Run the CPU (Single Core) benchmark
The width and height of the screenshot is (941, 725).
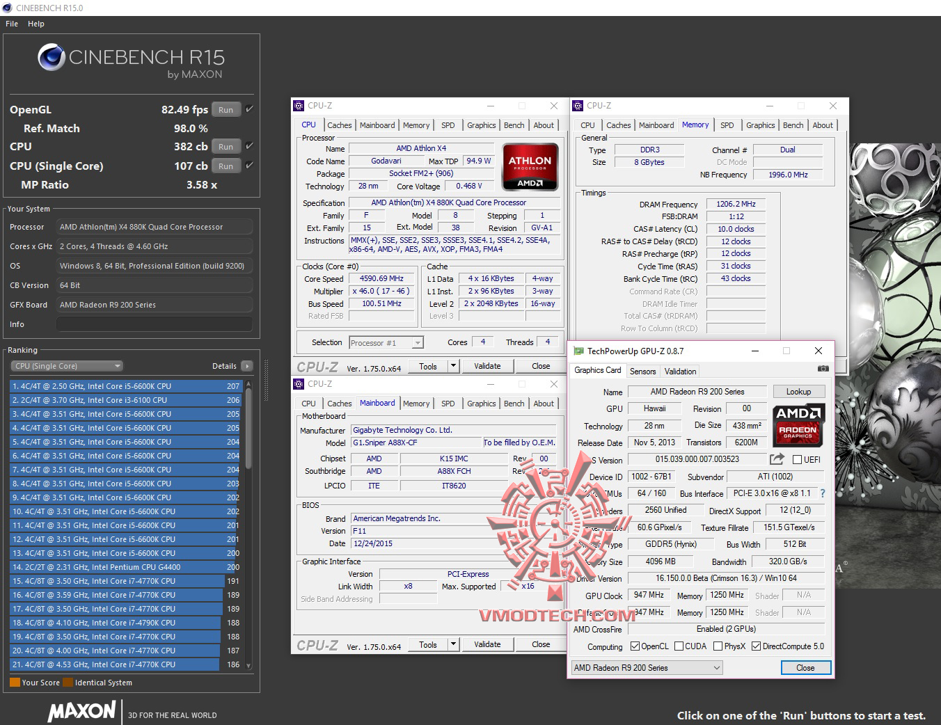pyautogui.click(x=226, y=166)
